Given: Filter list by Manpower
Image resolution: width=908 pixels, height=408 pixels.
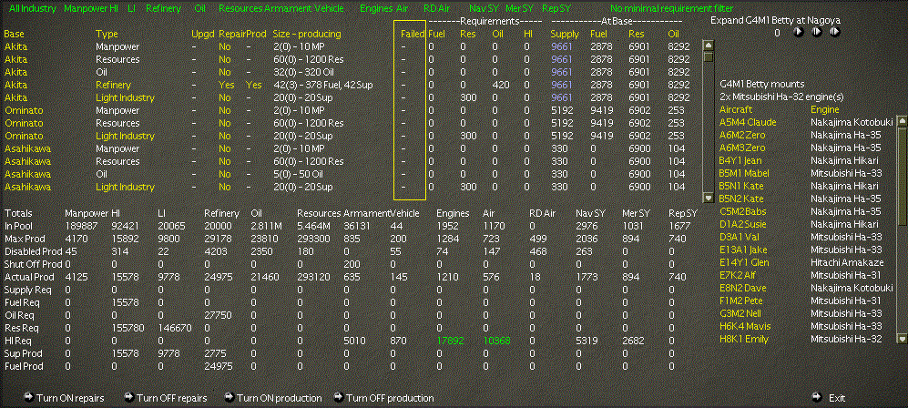Looking at the screenshot, I should coord(86,9).
